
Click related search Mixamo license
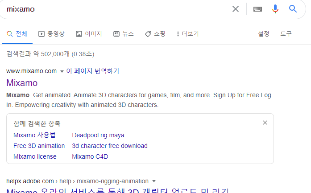pos(35,156)
